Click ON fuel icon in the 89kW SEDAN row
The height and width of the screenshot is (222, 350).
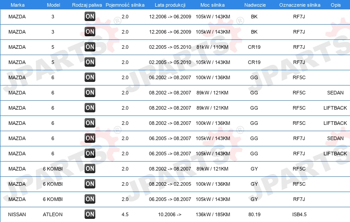[90, 92]
